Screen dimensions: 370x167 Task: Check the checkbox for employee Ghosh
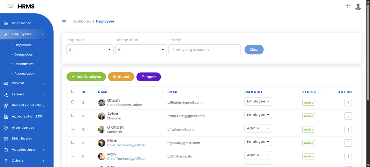(x=73, y=102)
